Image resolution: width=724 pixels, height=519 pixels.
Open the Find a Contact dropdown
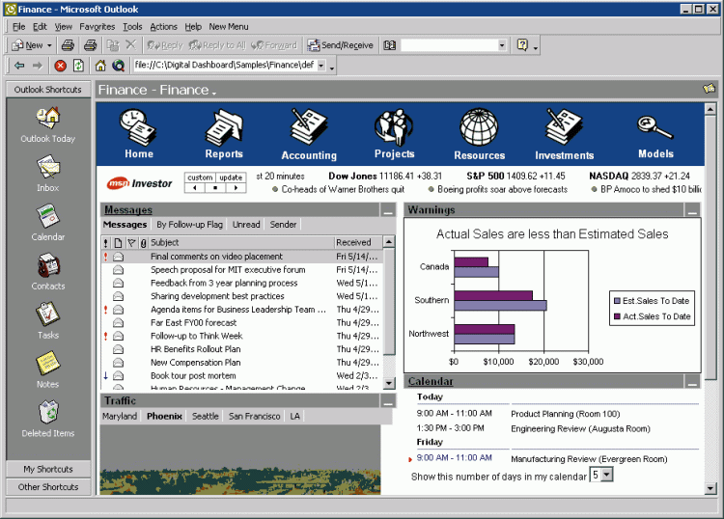coord(502,45)
